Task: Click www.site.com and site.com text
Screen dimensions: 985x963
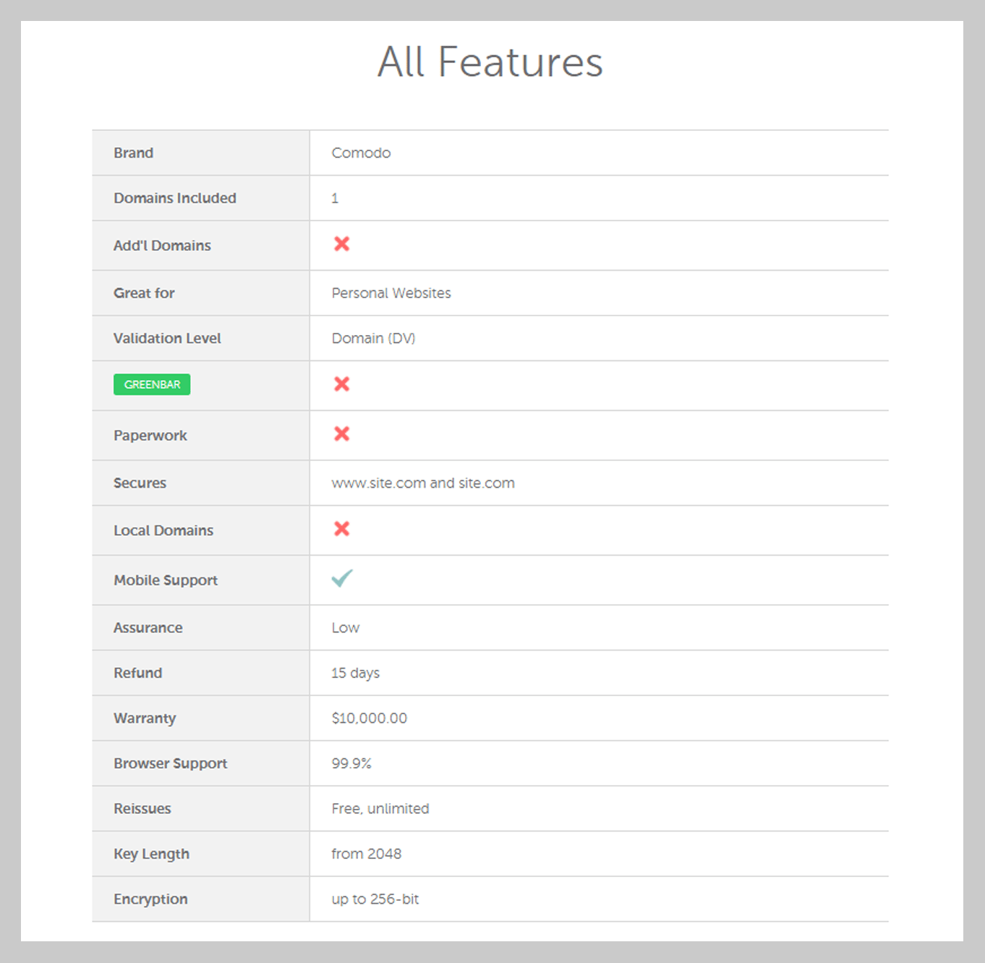Action: click(x=422, y=483)
